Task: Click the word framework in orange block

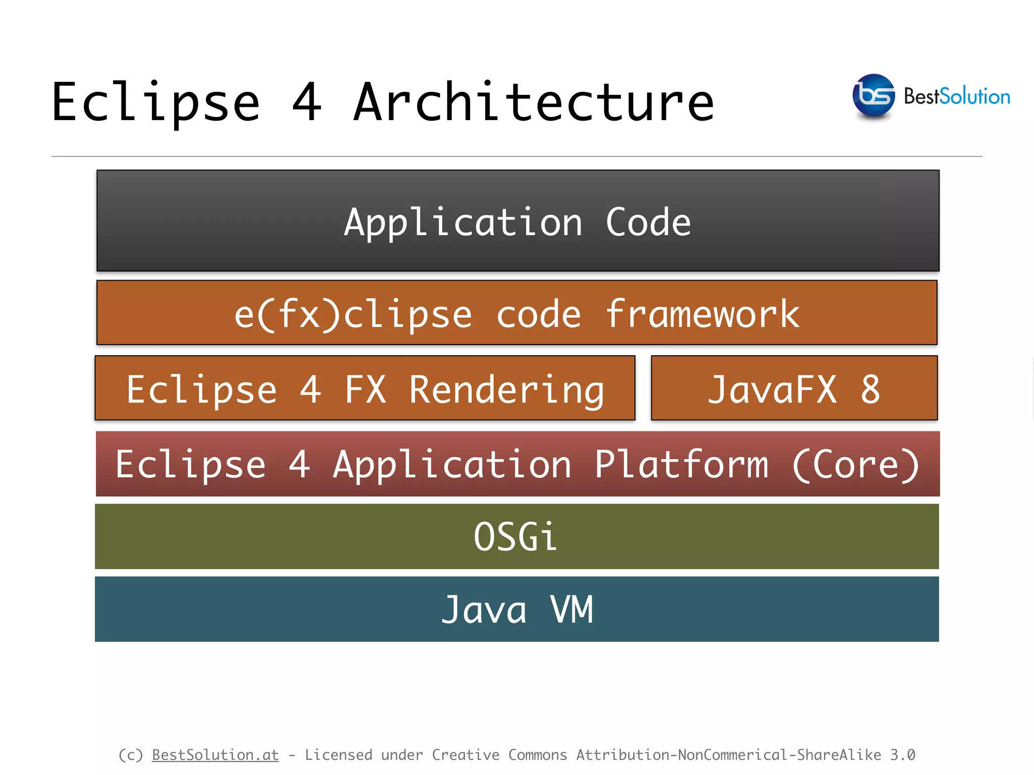Action: pos(702,314)
